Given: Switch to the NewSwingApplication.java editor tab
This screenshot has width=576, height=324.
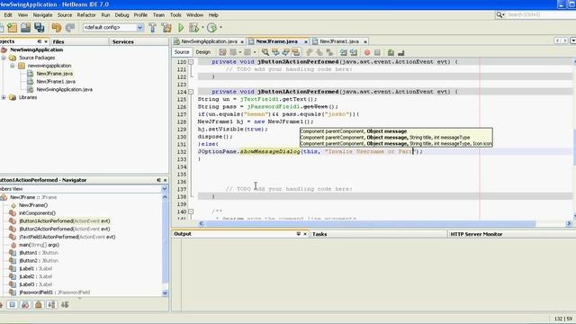Looking at the screenshot, I should tap(210, 41).
